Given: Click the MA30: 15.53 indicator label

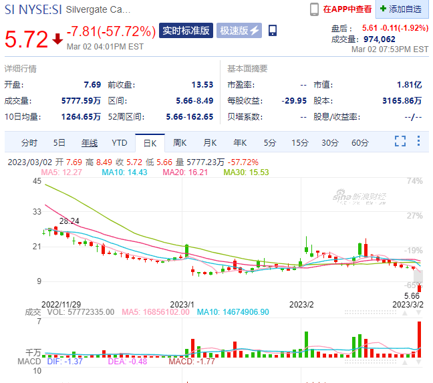Looking at the screenshot, I should coord(246,172).
